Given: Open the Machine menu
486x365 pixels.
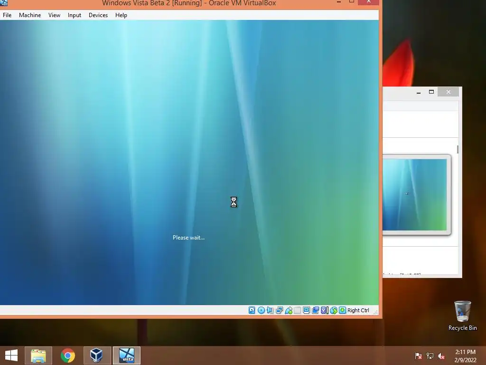Looking at the screenshot, I should (x=30, y=15).
